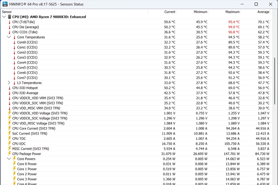278x185 pixels.
Task: Collapse the Core Temperatures subtree
Action: [x=9, y=37]
